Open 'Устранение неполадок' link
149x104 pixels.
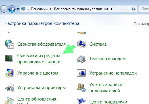(113, 73)
